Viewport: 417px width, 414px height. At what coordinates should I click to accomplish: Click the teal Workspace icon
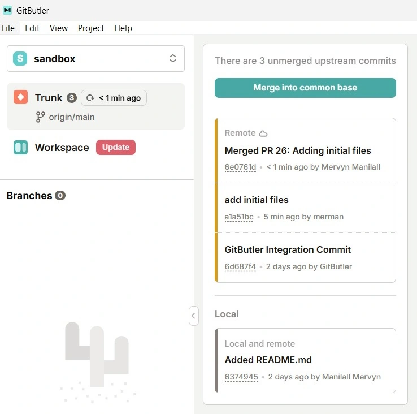pyautogui.click(x=20, y=147)
